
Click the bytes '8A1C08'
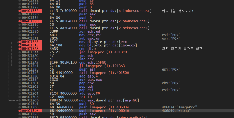(x=56, y=45)
